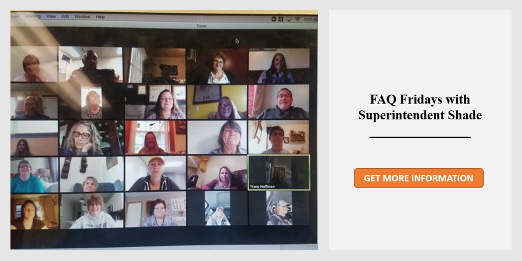Select tile of man wearing cap in vehicle
Screen dimensions: 522x261
[279, 208]
